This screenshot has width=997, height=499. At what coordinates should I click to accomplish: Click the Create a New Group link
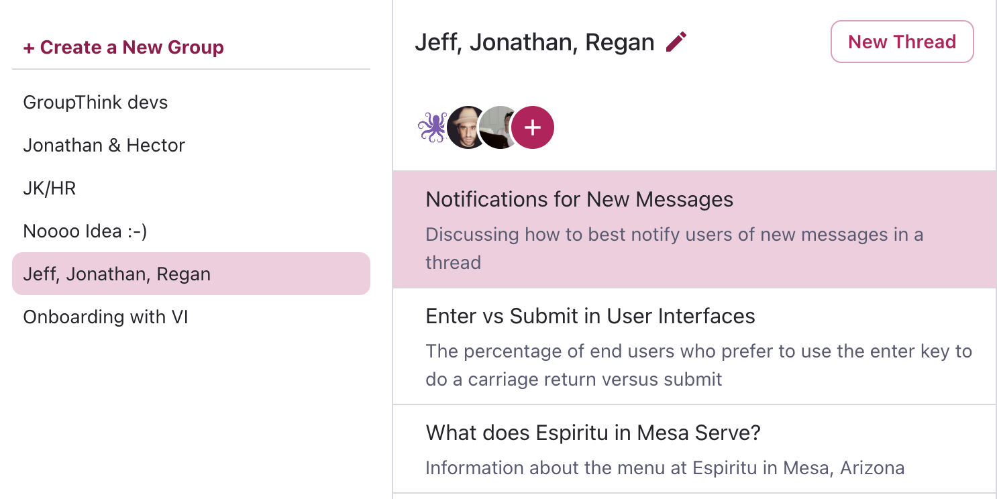point(123,48)
